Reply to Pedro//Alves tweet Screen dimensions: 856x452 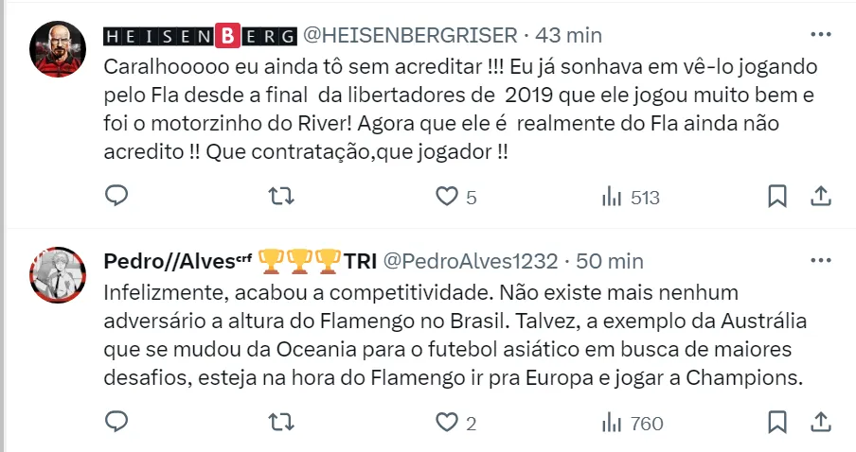point(116,422)
